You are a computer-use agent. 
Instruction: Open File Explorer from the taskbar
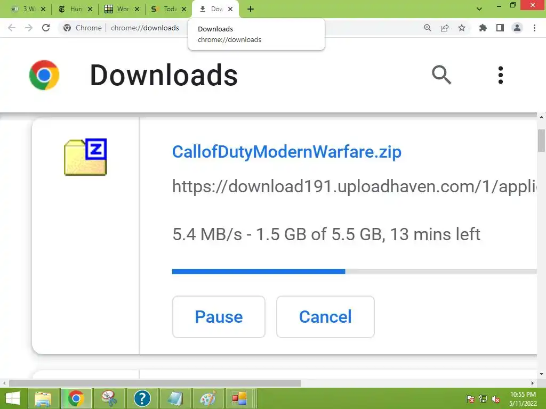pos(43,398)
